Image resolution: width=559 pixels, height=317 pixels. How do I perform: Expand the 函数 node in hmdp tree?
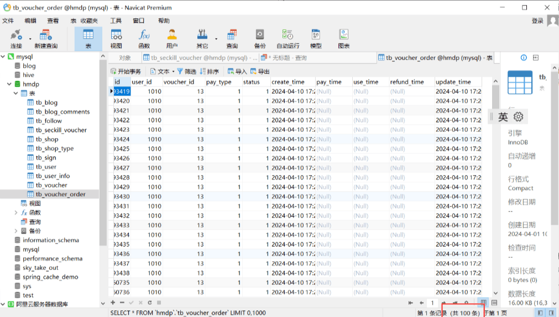(x=15, y=213)
